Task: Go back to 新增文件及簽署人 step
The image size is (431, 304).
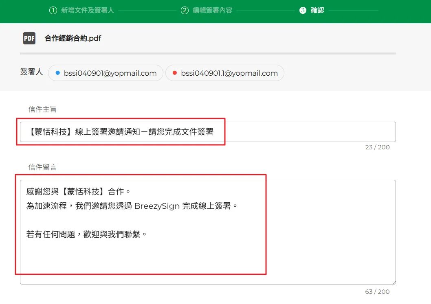Action: [87, 11]
